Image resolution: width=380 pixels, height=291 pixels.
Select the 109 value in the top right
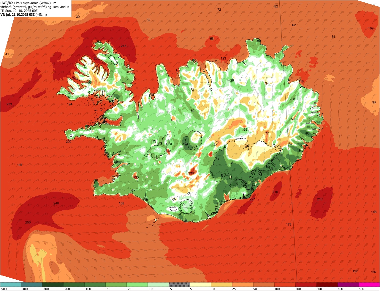(x=371, y=28)
